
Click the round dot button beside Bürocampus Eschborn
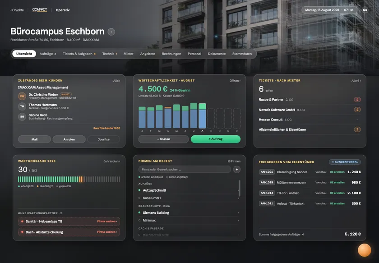click(x=111, y=32)
